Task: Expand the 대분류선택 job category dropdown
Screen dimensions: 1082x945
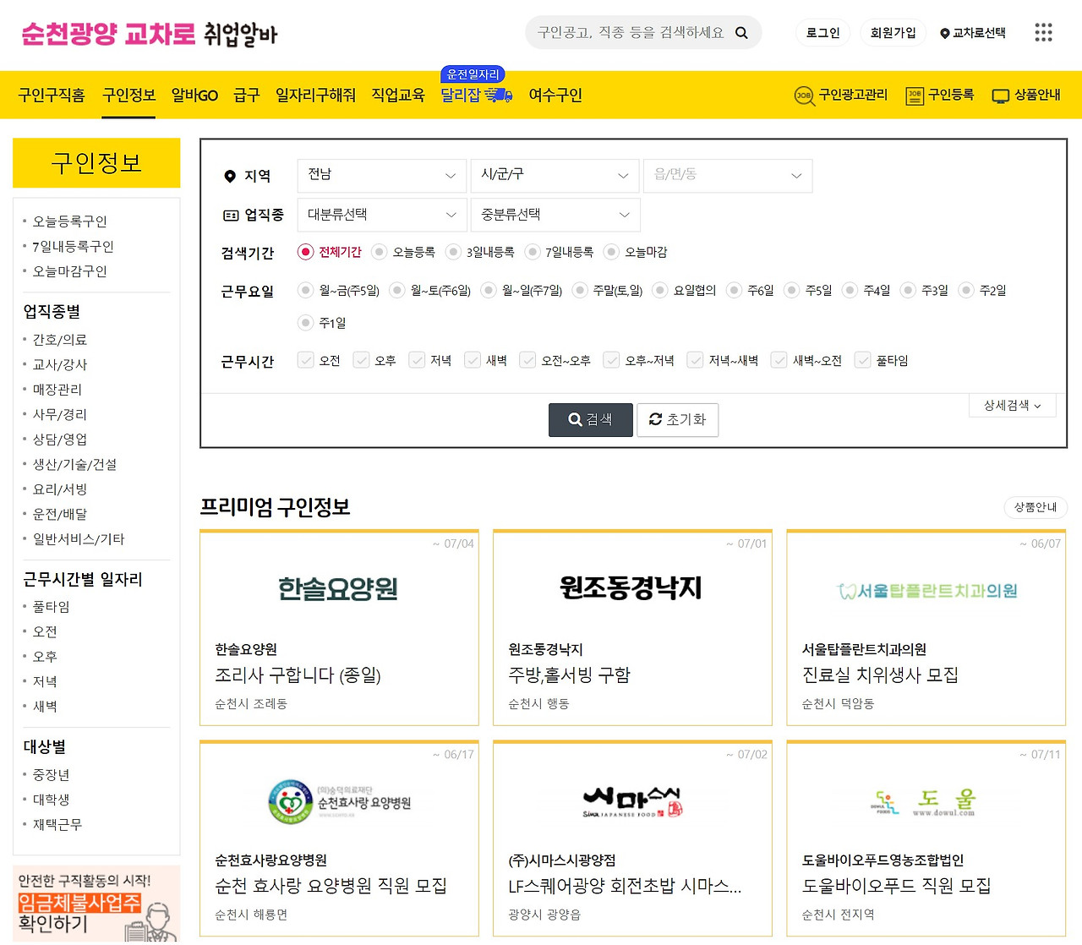Action: (x=381, y=215)
